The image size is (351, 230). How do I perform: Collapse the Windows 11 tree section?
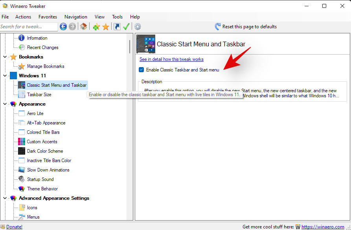(5, 76)
